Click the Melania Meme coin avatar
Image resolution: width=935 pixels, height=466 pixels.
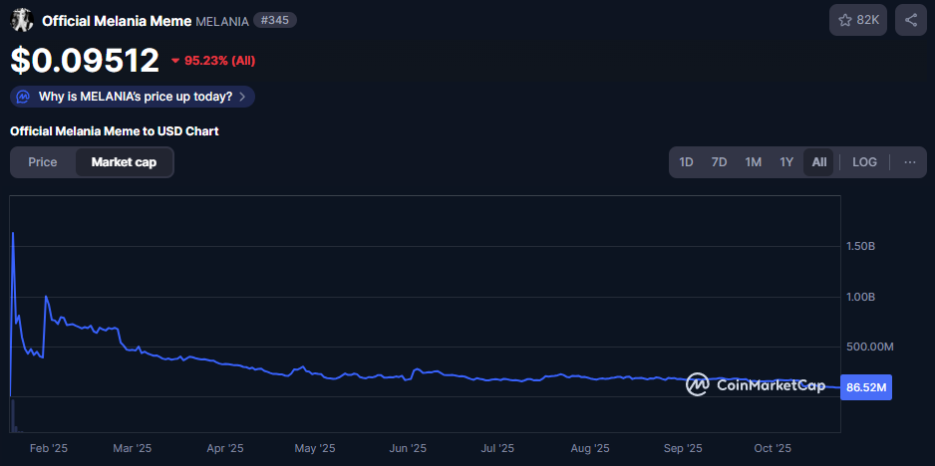[22, 20]
